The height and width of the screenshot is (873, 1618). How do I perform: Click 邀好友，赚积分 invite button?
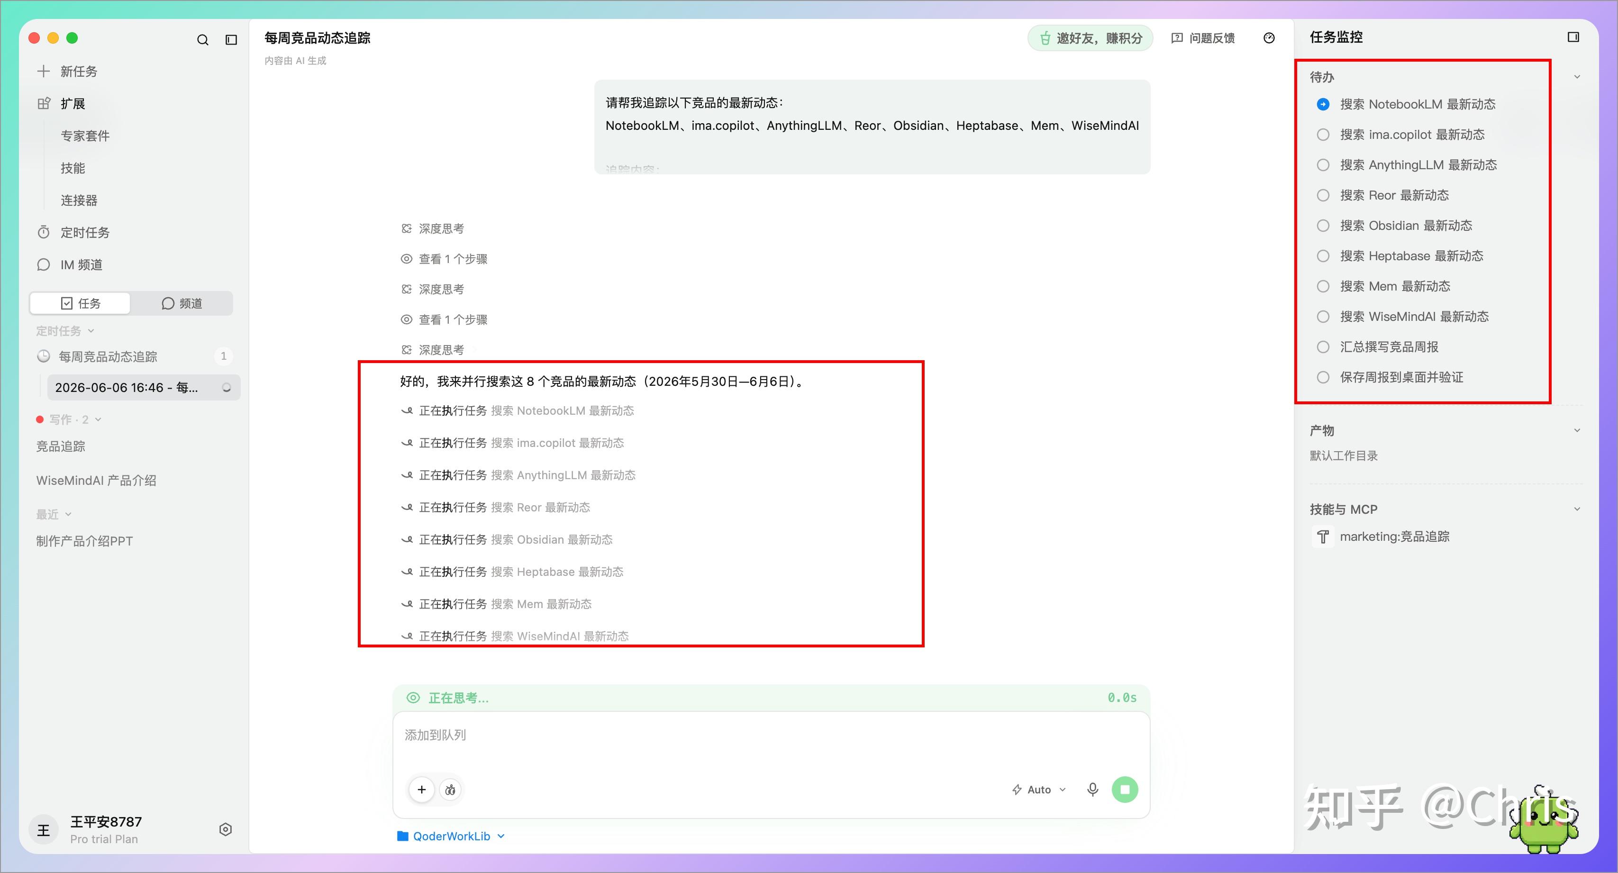click(1091, 38)
